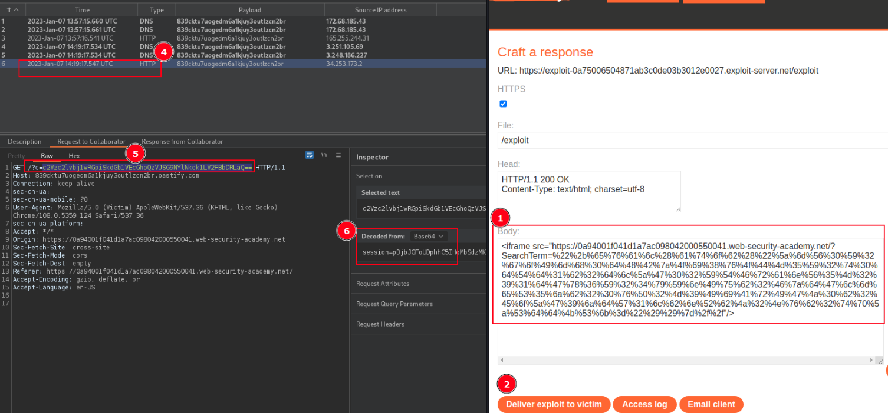Click the Source IP address column header
The height and width of the screenshot is (413, 888).
(x=380, y=10)
